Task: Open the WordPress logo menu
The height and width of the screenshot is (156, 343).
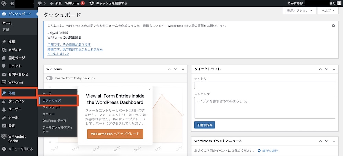Action: (4, 3)
